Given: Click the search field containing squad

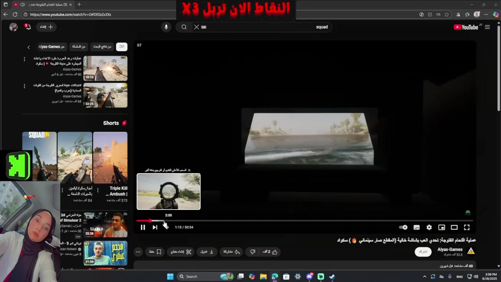Looking at the screenshot, I should [266, 27].
